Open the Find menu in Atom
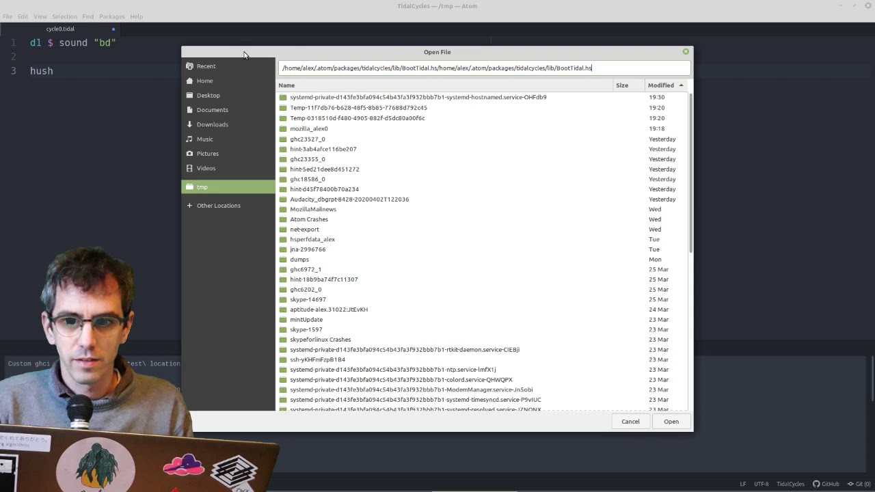 click(88, 16)
